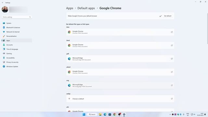The height and width of the screenshot is (117, 208).
Task: Open Privacy & security settings
Action: pyautogui.click(x=17, y=62)
